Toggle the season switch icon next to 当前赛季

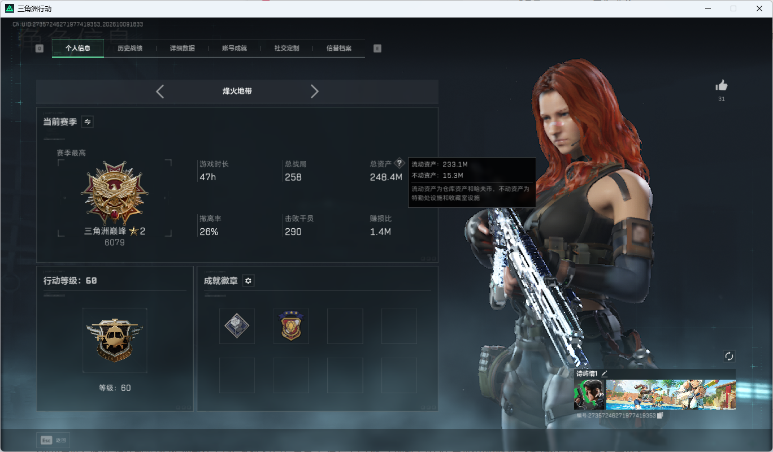(x=88, y=121)
